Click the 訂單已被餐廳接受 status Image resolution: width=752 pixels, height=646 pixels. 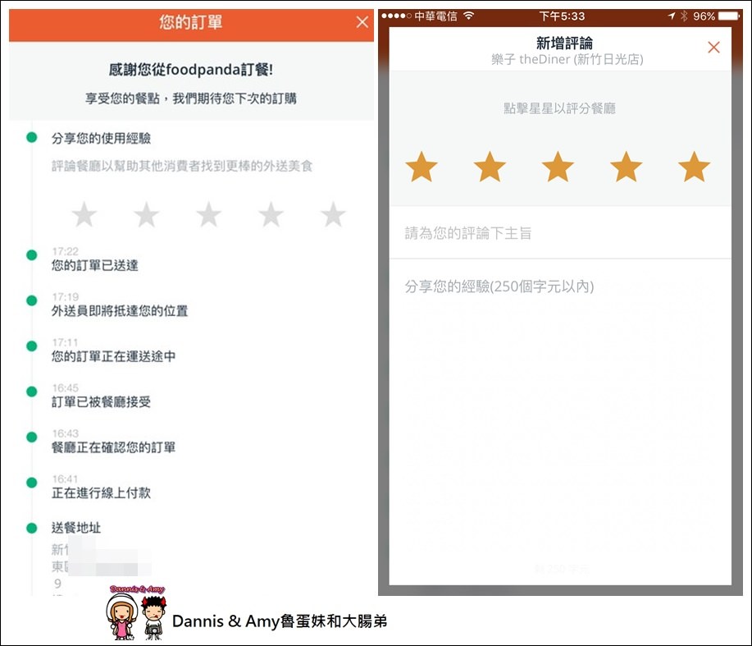point(101,401)
